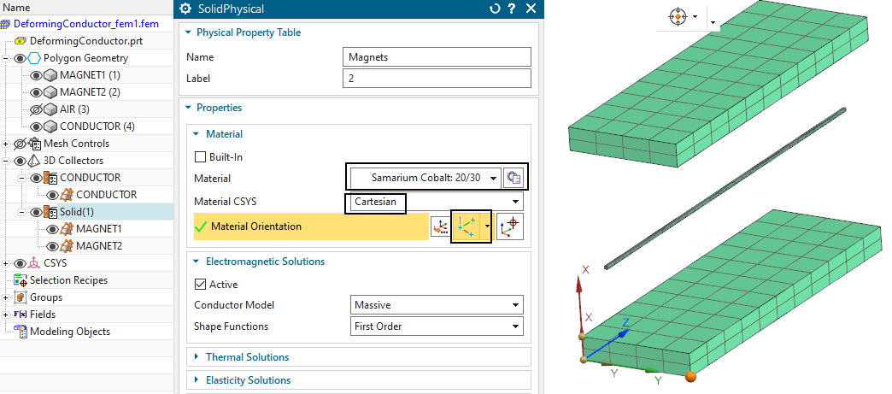Reset the SolidPhysical dialog
The width and height of the screenshot is (892, 394).
pyautogui.click(x=494, y=9)
